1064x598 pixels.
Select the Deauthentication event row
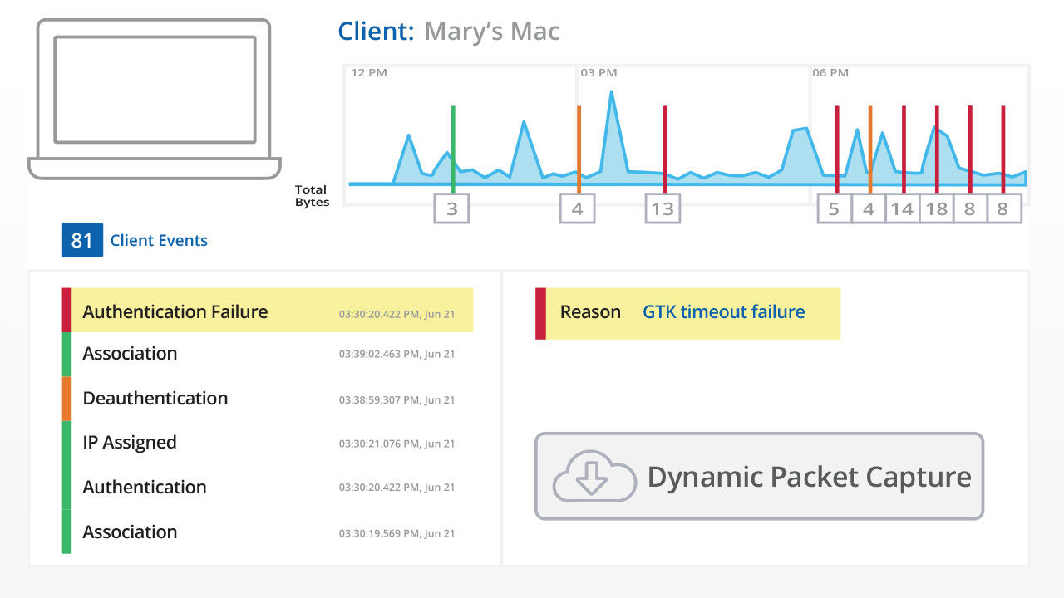coord(266,399)
